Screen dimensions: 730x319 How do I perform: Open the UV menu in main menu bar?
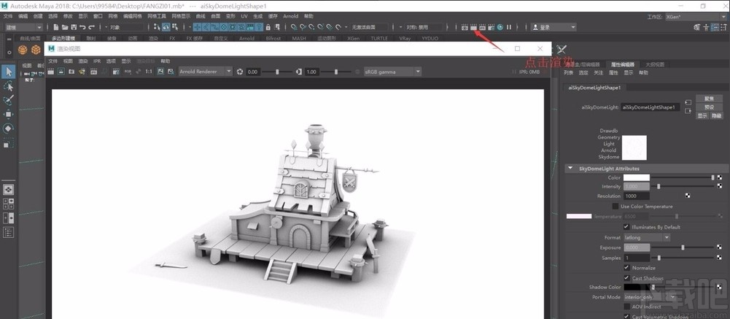pos(244,16)
